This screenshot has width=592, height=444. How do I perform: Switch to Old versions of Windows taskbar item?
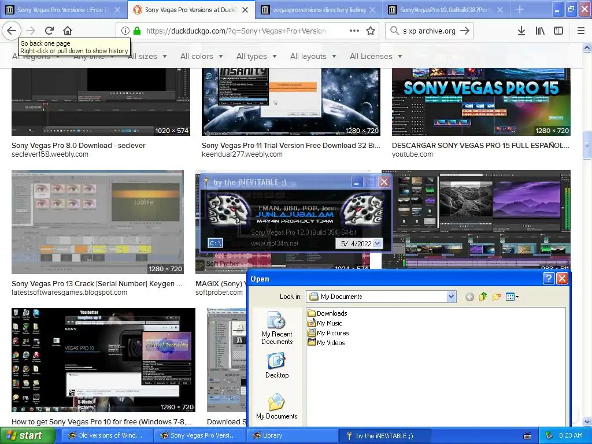(x=106, y=436)
